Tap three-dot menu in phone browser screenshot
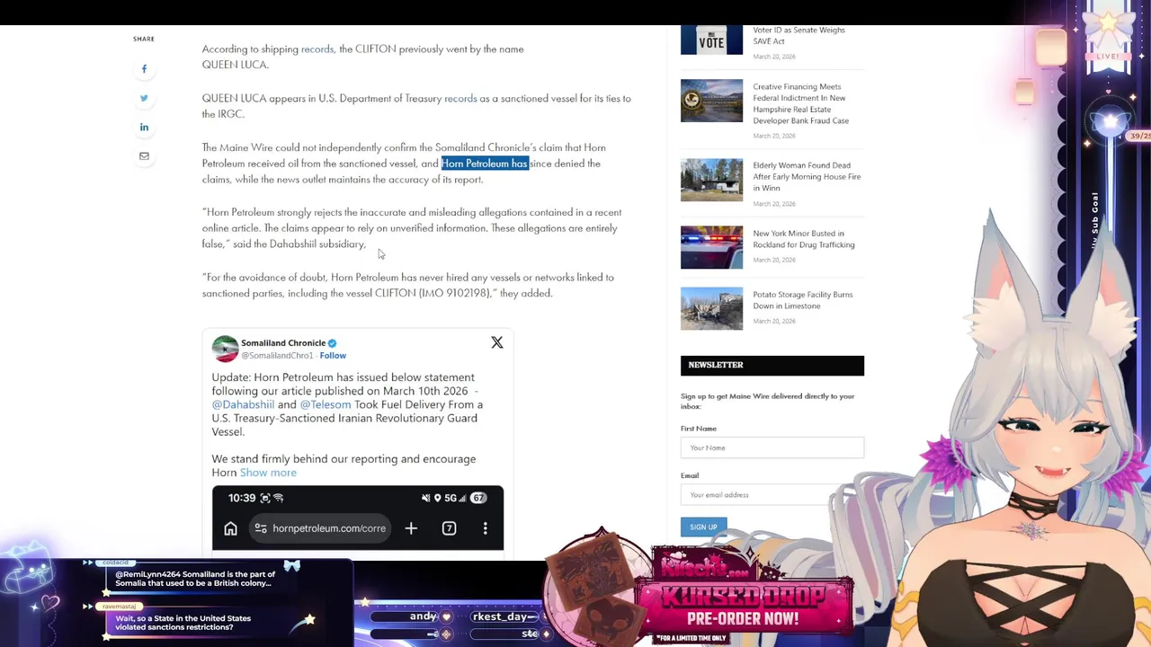The image size is (1151, 647). [486, 528]
